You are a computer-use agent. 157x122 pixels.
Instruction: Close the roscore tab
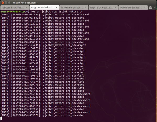(27, 8)
